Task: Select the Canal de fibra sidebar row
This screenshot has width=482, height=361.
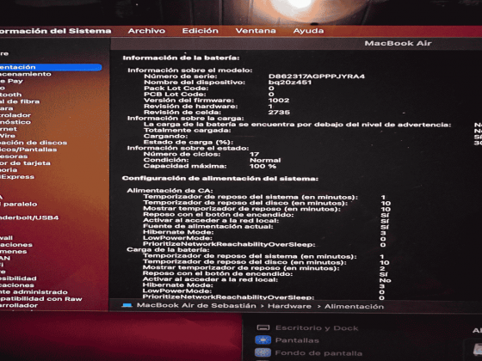Action: (x=20, y=101)
